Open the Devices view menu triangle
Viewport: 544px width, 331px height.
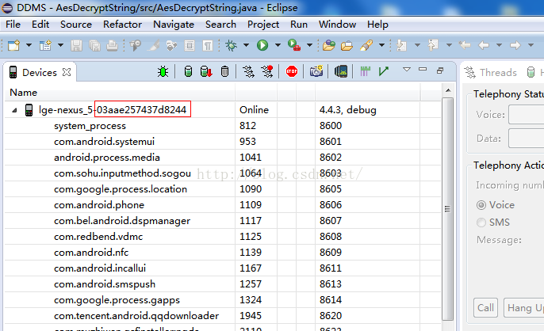tap(407, 70)
